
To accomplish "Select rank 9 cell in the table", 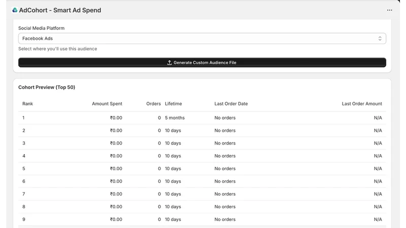I will (23, 219).
